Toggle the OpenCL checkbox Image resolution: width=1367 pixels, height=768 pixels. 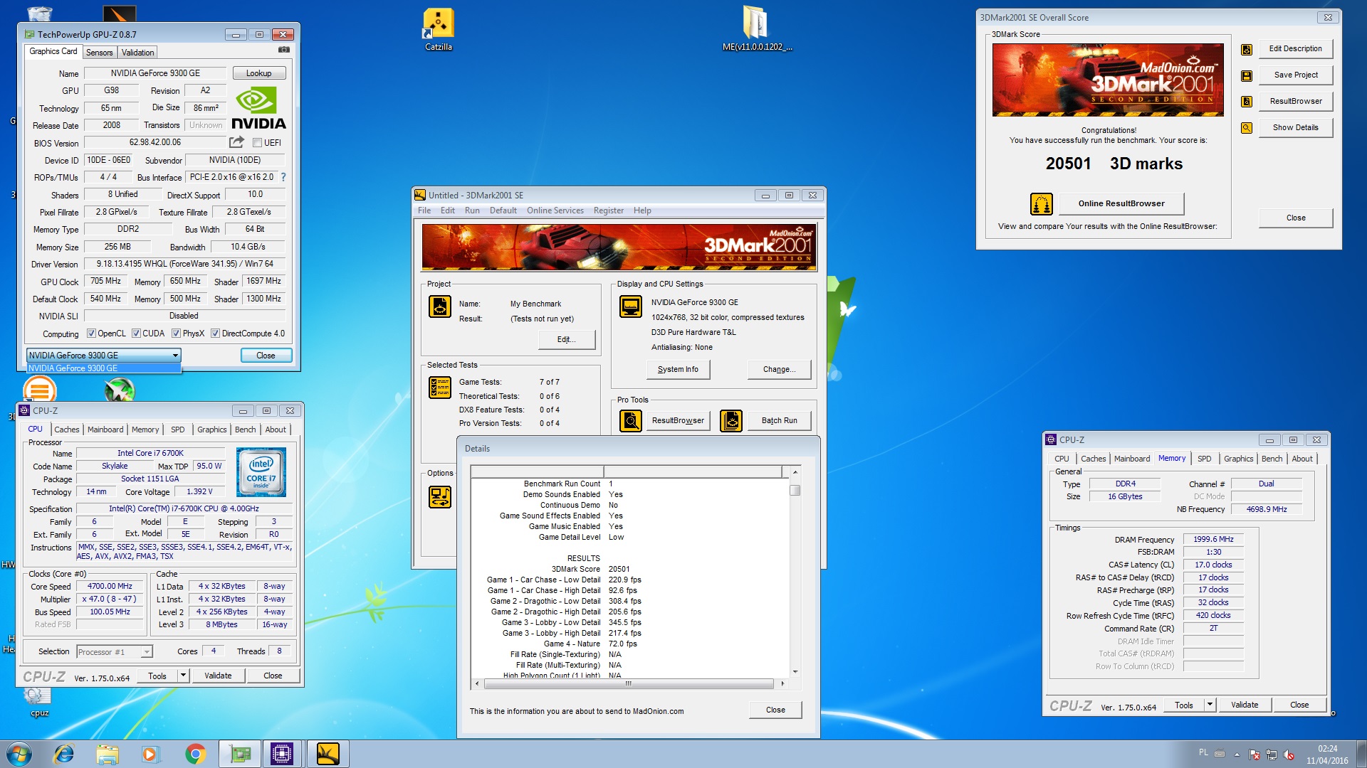click(91, 334)
